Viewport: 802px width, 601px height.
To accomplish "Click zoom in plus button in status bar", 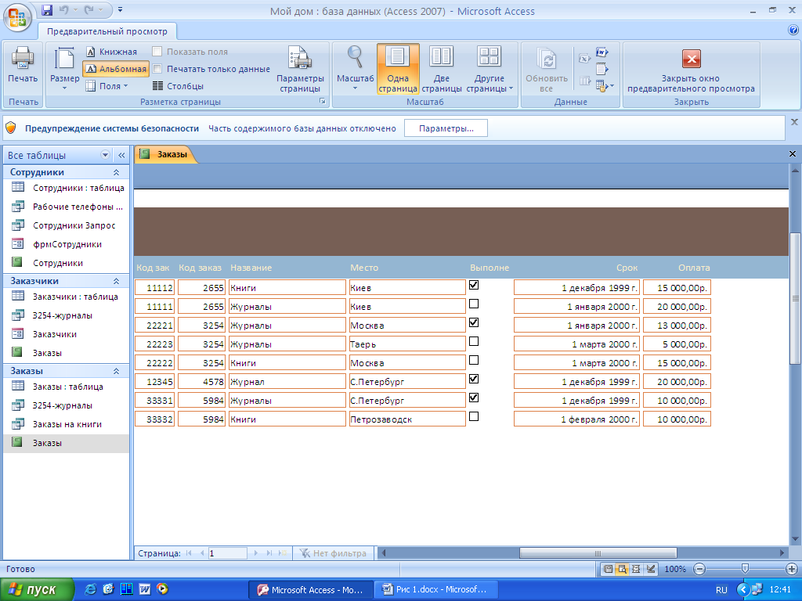I will tap(791, 569).
